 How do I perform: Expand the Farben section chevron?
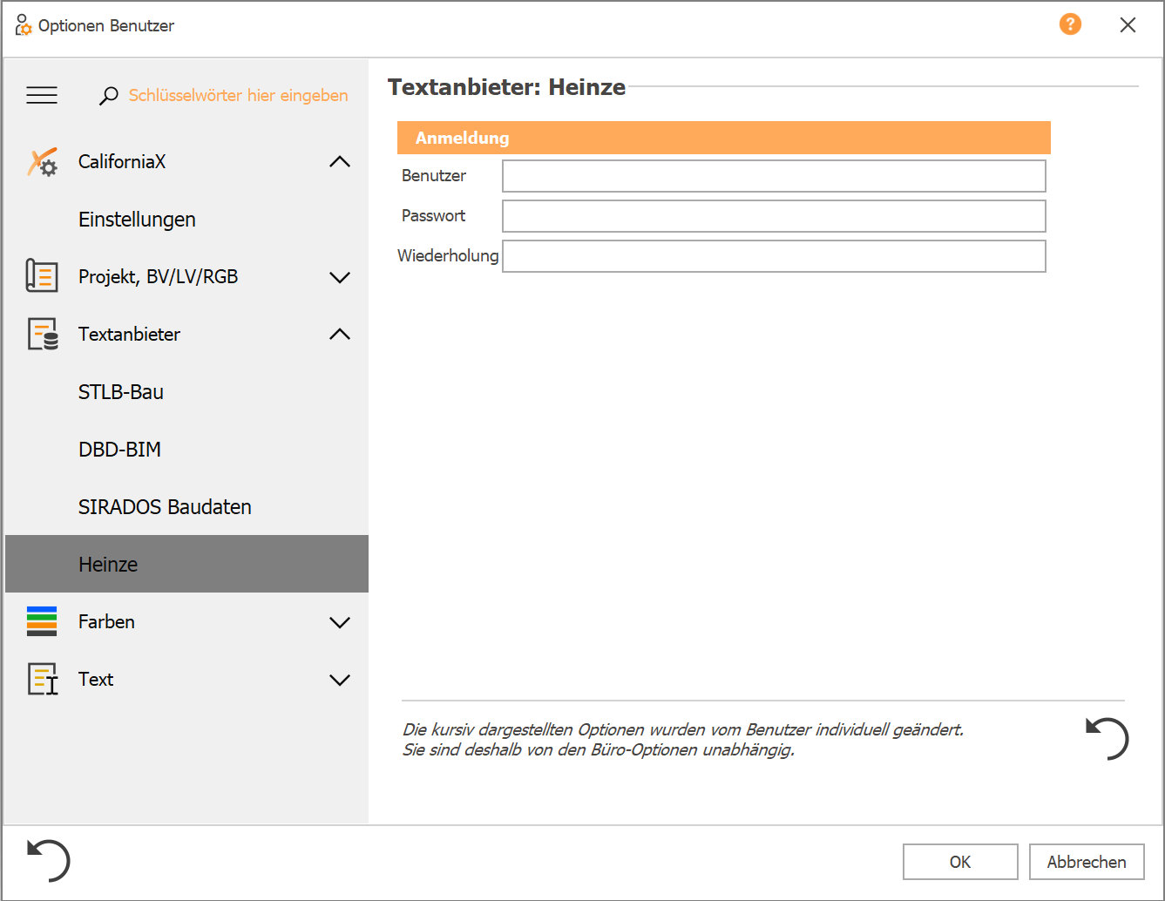click(340, 622)
